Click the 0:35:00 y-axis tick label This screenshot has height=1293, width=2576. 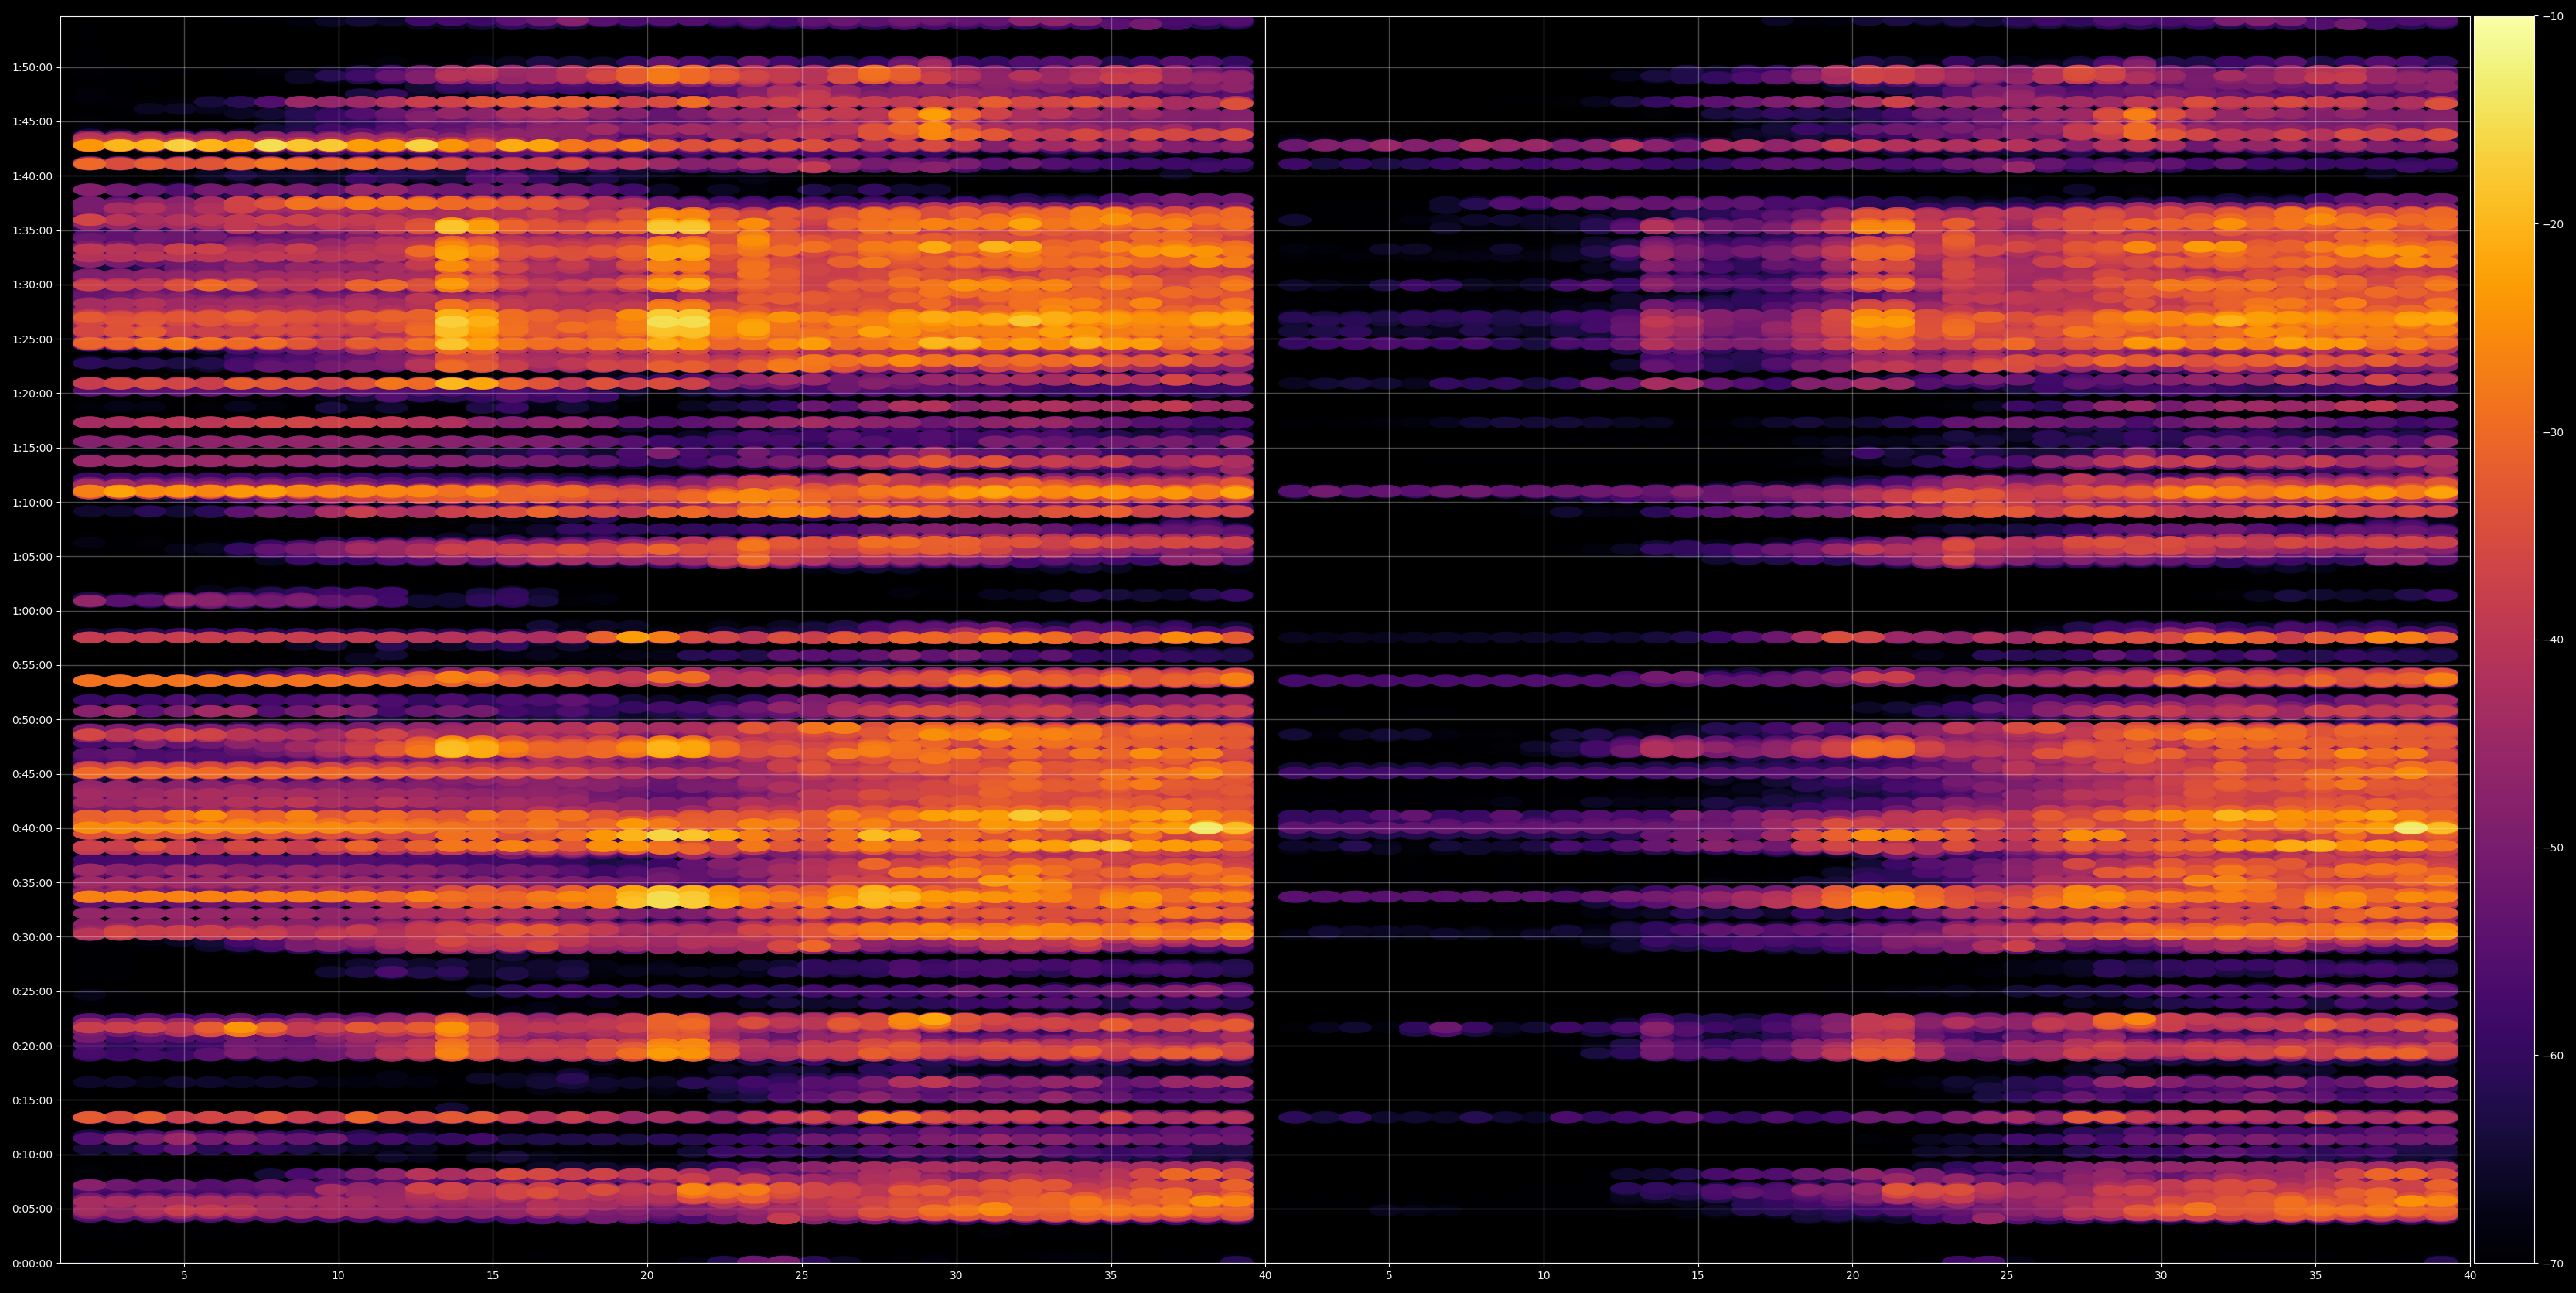32,883
